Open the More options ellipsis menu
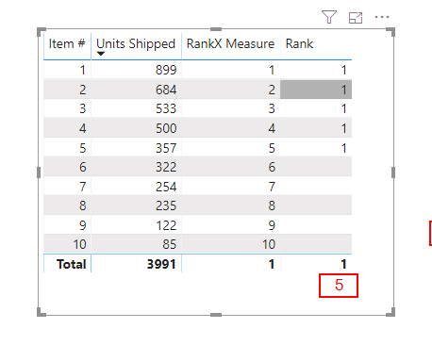This screenshot has height=345, width=432. 382,17
